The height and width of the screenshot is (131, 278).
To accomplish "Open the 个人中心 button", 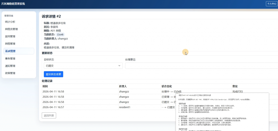I will coord(272,4).
